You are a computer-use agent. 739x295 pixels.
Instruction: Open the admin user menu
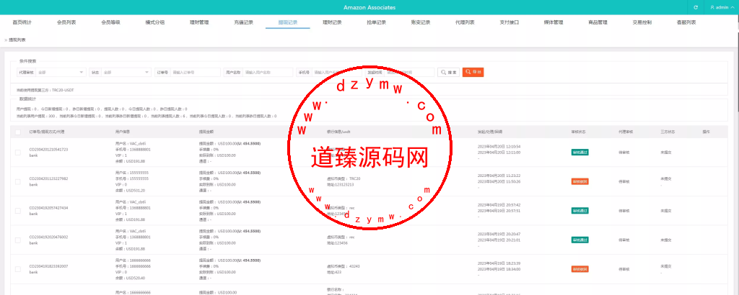click(x=722, y=7)
